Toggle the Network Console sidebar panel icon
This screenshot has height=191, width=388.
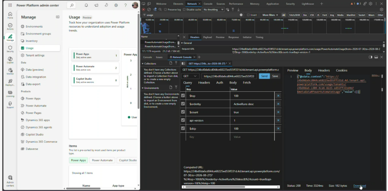click(183, 64)
